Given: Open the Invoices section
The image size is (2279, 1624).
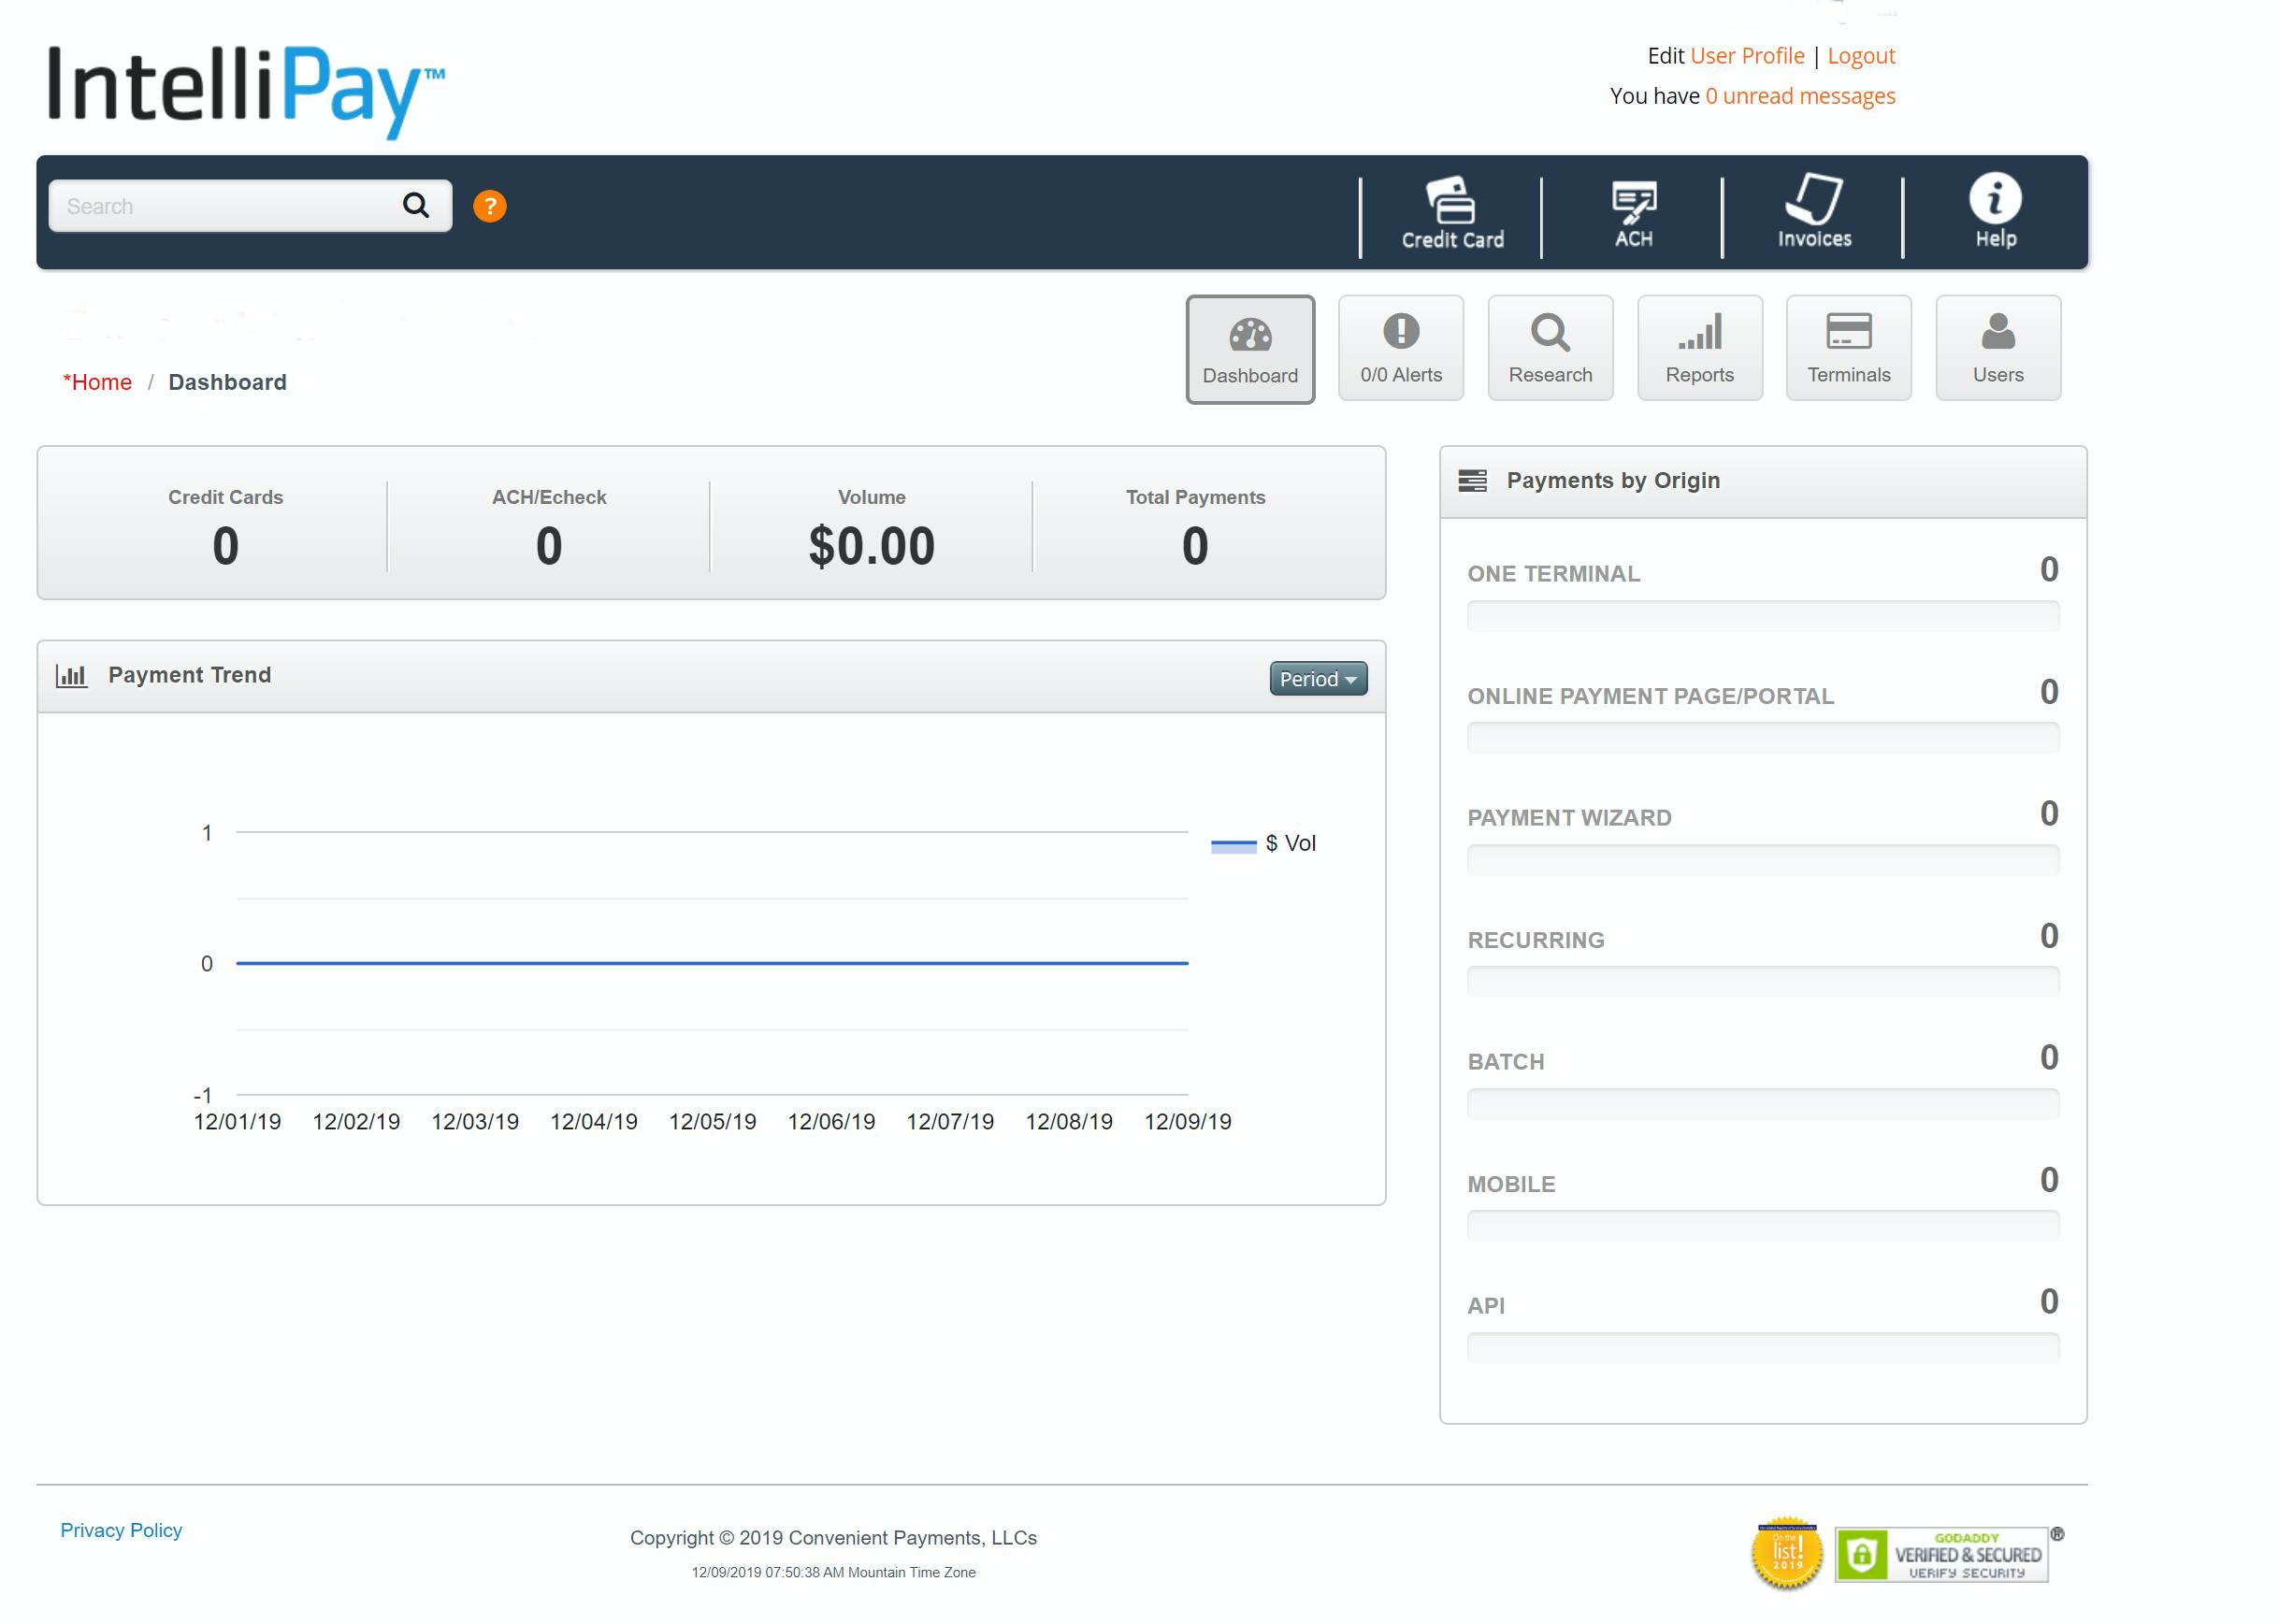Looking at the screenshot, I should click(1813, 214).
